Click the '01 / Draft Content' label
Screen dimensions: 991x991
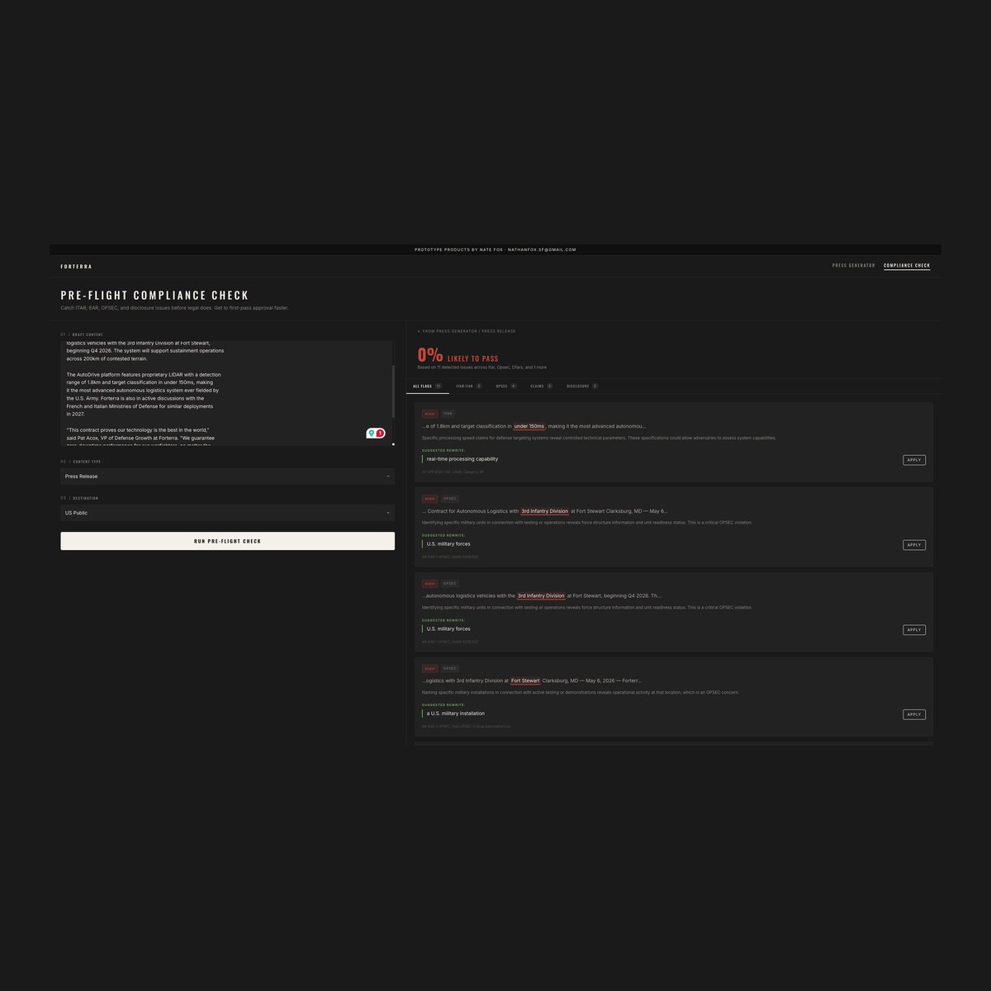click(x=82, y=334)
